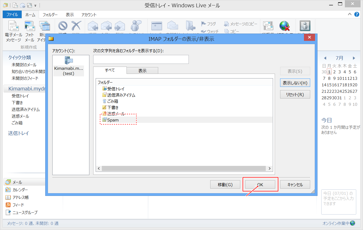Open 送信トレイ in the left pane
Screen dimensions: 363x230
point(18,133)
